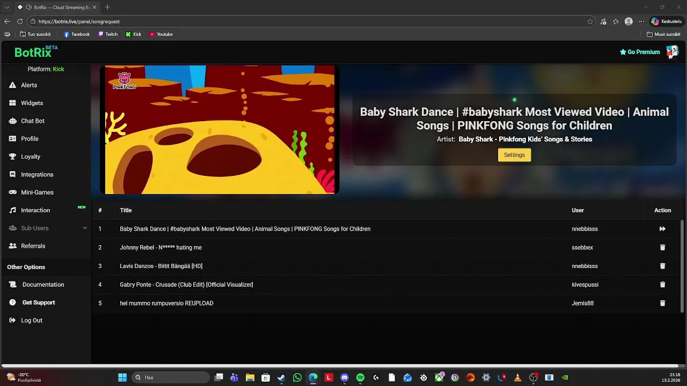This screenshot has height=386, width=687.
Task: Expand the Muut suosikit bookmarks folder
Action: click(x=664, y=34)
